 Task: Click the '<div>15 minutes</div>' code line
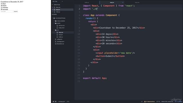pos(109,40)
